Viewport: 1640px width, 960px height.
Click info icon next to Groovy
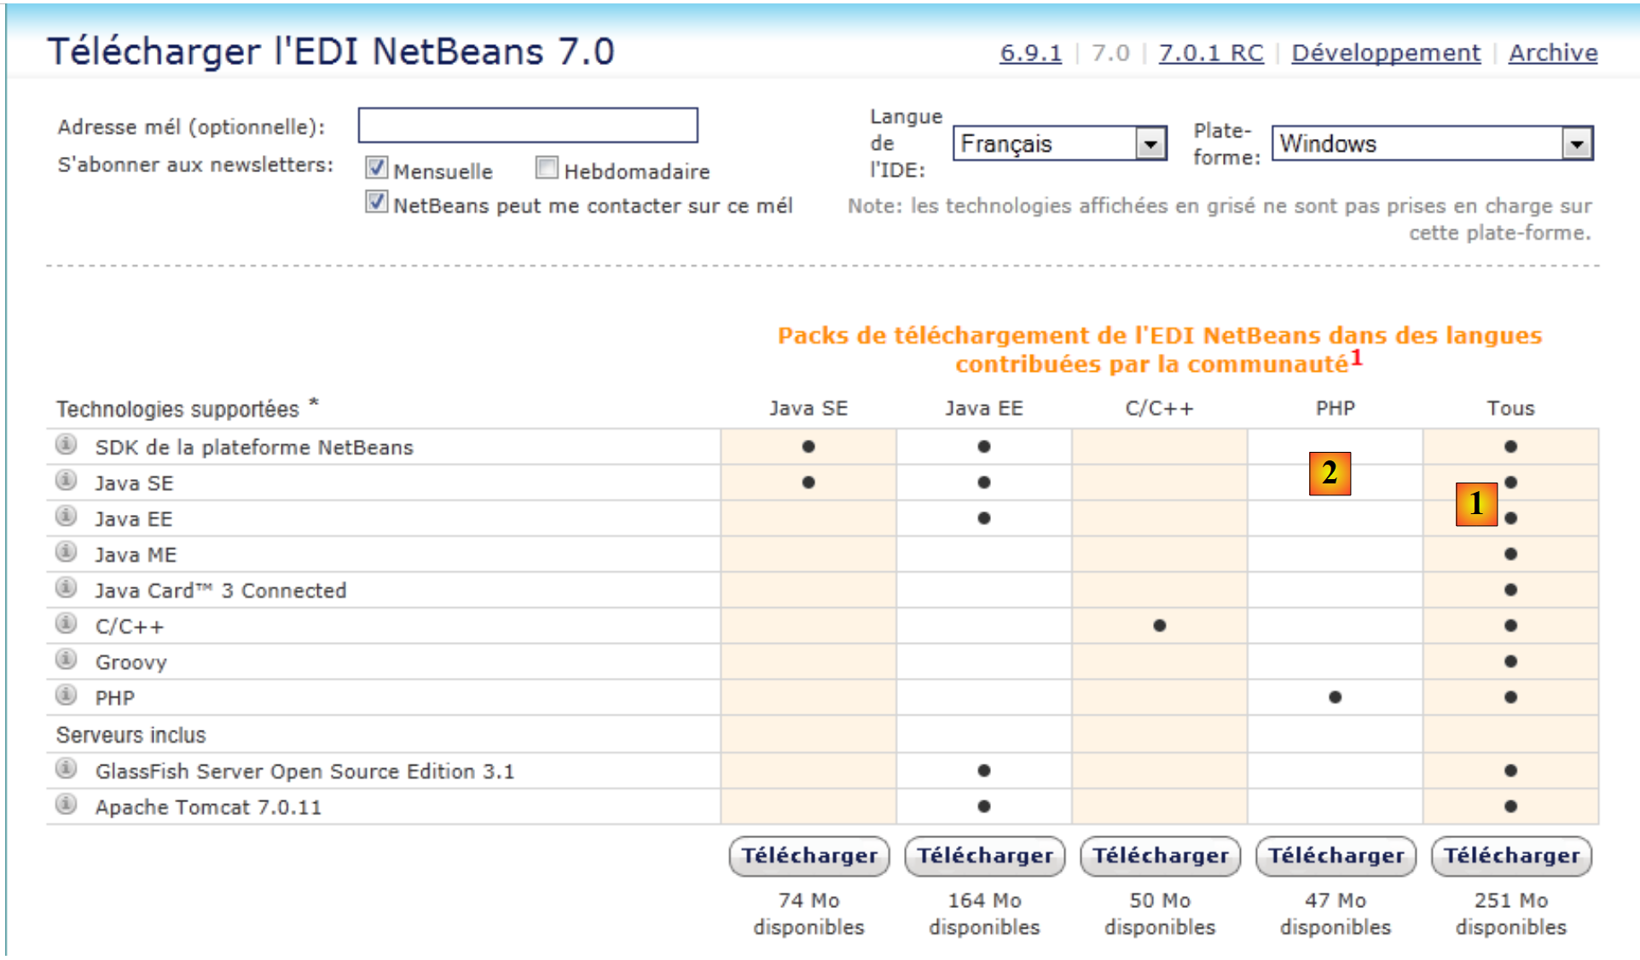pos(66,659)
